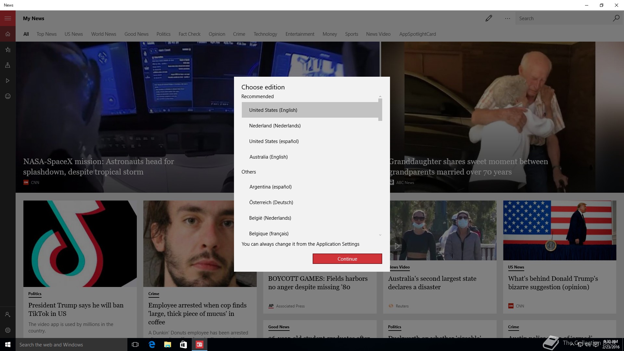
Task: Click the Continue button in dialog
Action: [x=347, y=259]
